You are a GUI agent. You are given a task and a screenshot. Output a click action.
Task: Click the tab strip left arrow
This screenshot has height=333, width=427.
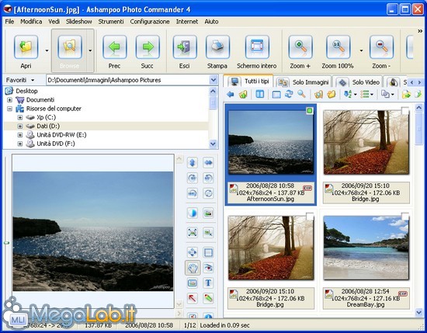412,82
